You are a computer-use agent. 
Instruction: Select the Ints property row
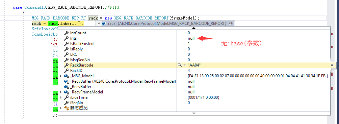[194, 38]
